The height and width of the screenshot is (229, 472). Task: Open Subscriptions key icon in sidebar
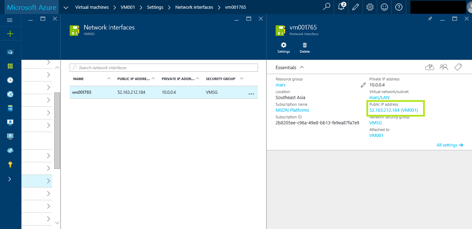coord(10,164)
